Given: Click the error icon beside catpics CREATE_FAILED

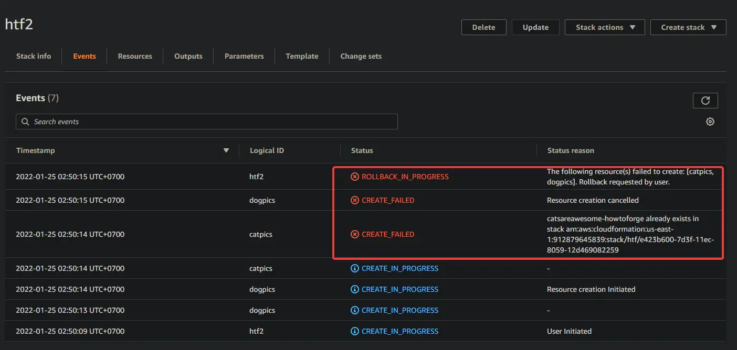Looking at the screenshot, I should pos(354,234).
